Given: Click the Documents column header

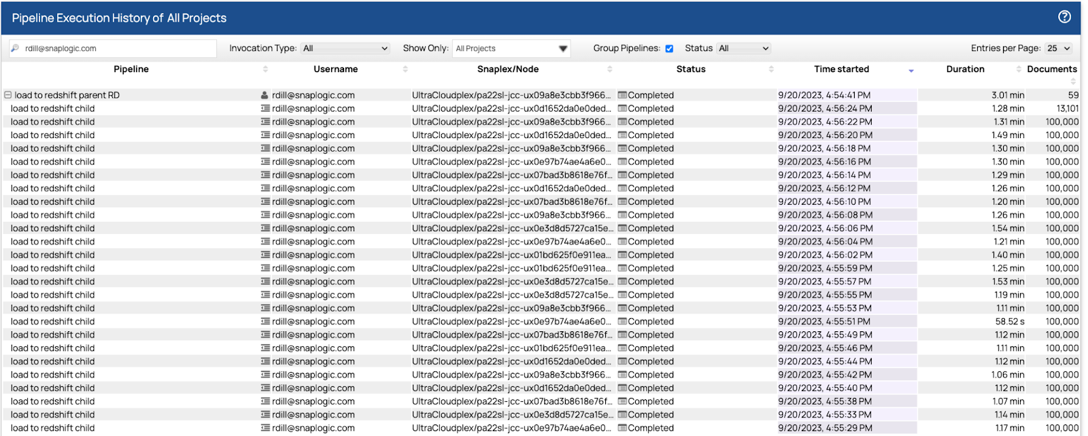Looking at the screenshot, I should [x=1051, y=69].
